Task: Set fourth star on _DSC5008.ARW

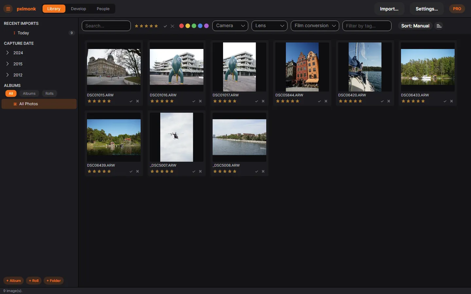Action: 230,171
